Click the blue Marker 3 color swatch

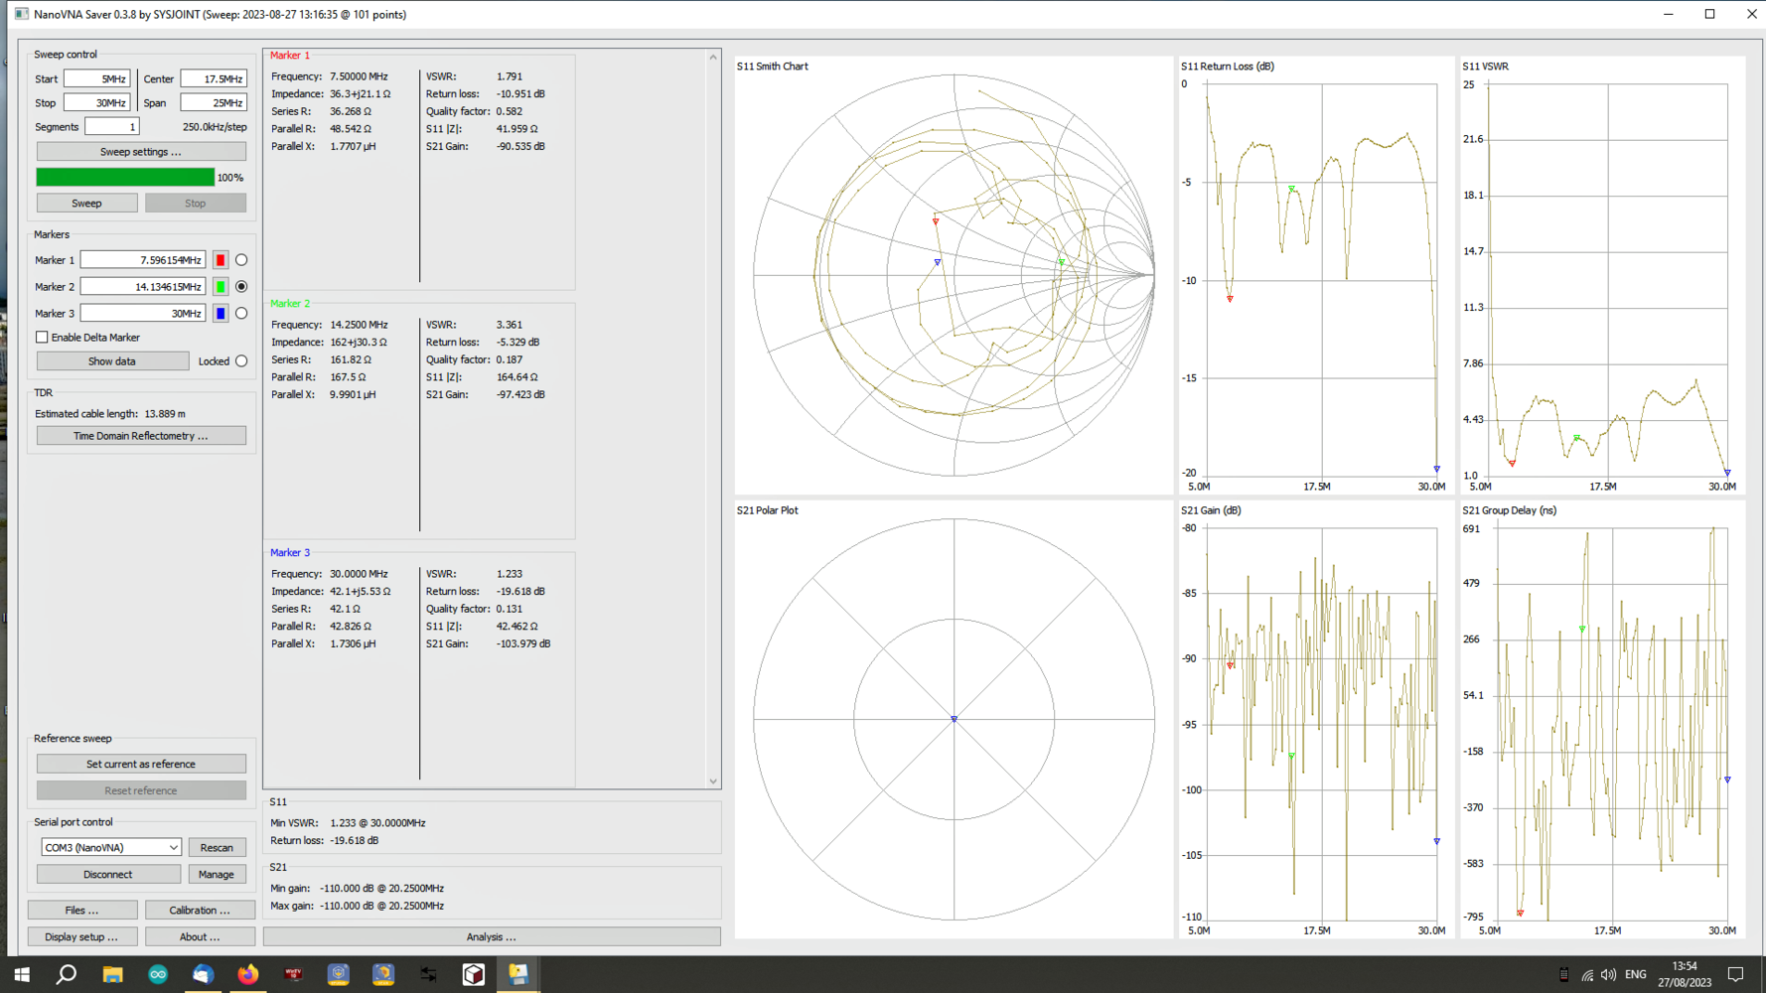point(221,313)
